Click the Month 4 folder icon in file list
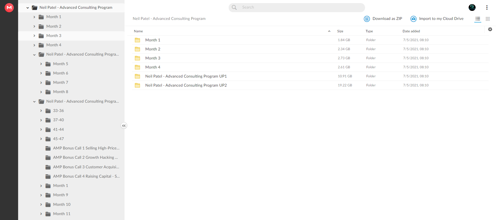This screenshot has width=496, height=220. (x=137, y=67)
